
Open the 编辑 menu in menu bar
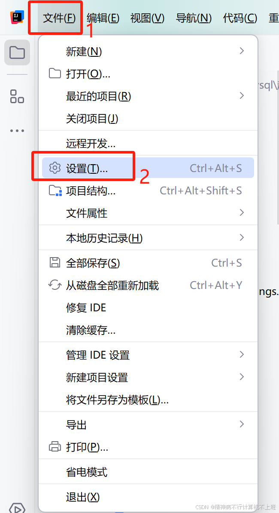tap(103, 18)
